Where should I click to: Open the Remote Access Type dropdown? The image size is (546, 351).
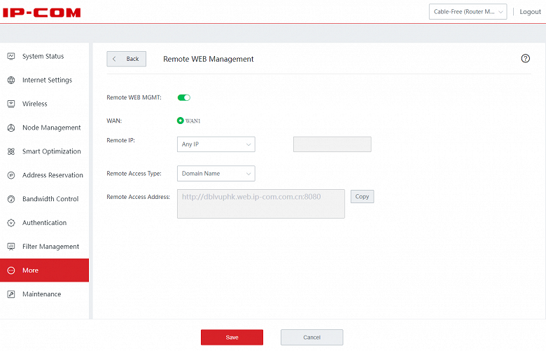click(x=216, y=173)
